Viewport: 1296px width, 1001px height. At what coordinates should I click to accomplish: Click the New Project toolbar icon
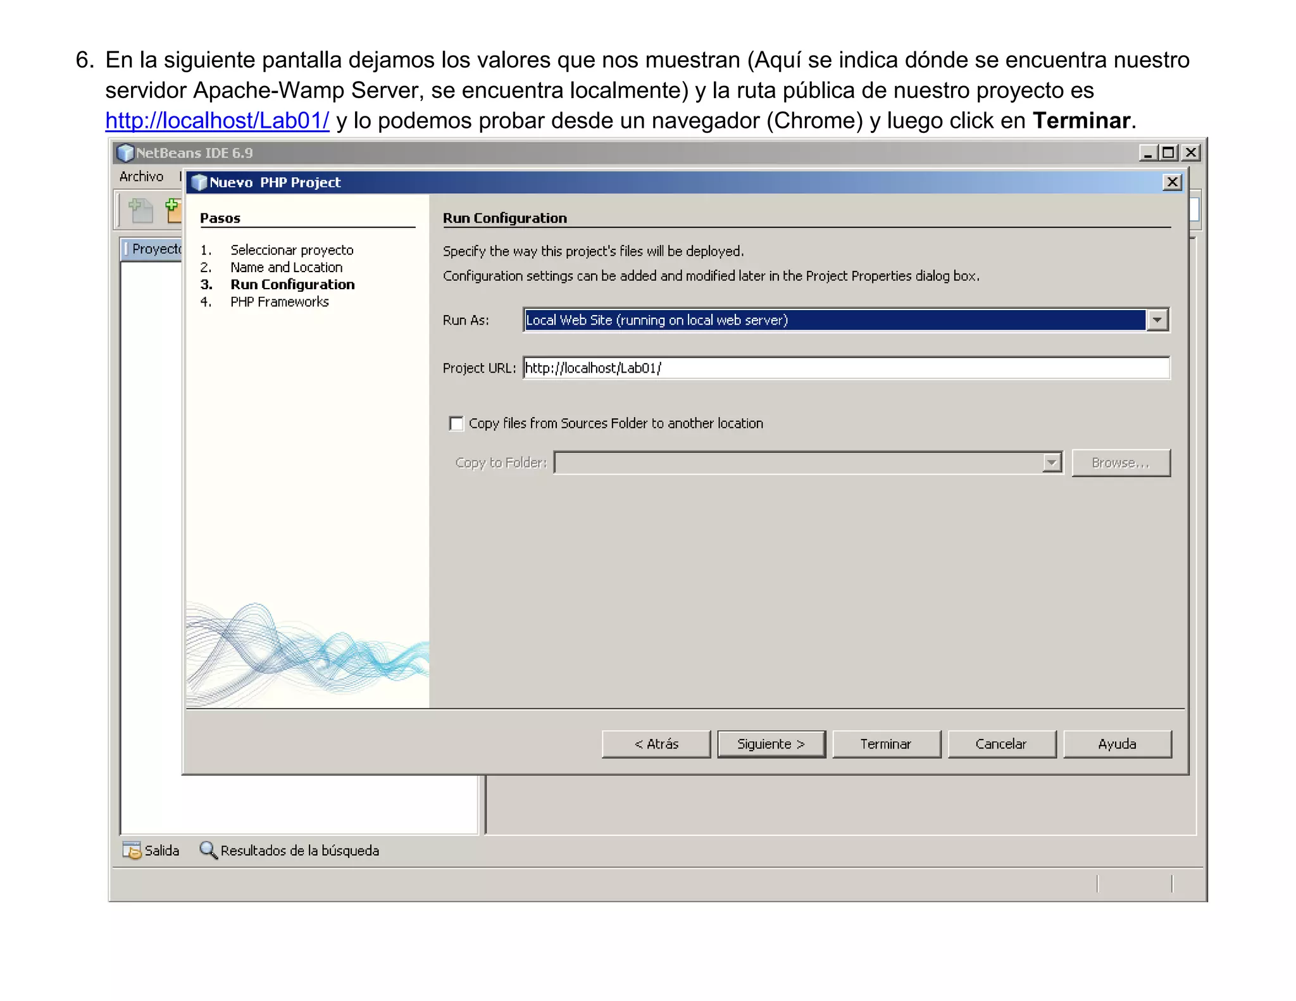pyautogui.click(x=173, y=211)
